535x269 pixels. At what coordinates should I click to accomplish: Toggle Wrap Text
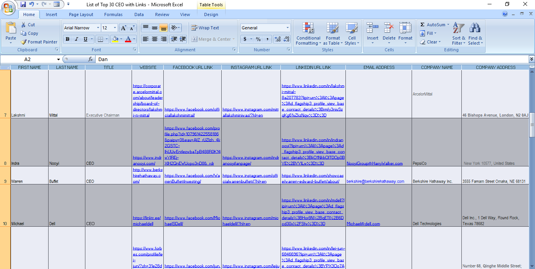point(205,28)
